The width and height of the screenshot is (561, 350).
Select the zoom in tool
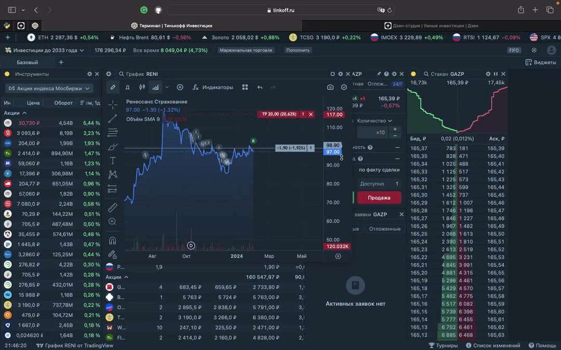pos(112,221)
